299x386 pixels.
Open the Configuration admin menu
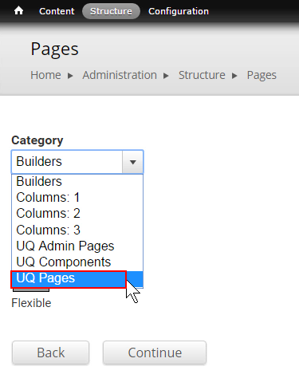coord(179,11)
